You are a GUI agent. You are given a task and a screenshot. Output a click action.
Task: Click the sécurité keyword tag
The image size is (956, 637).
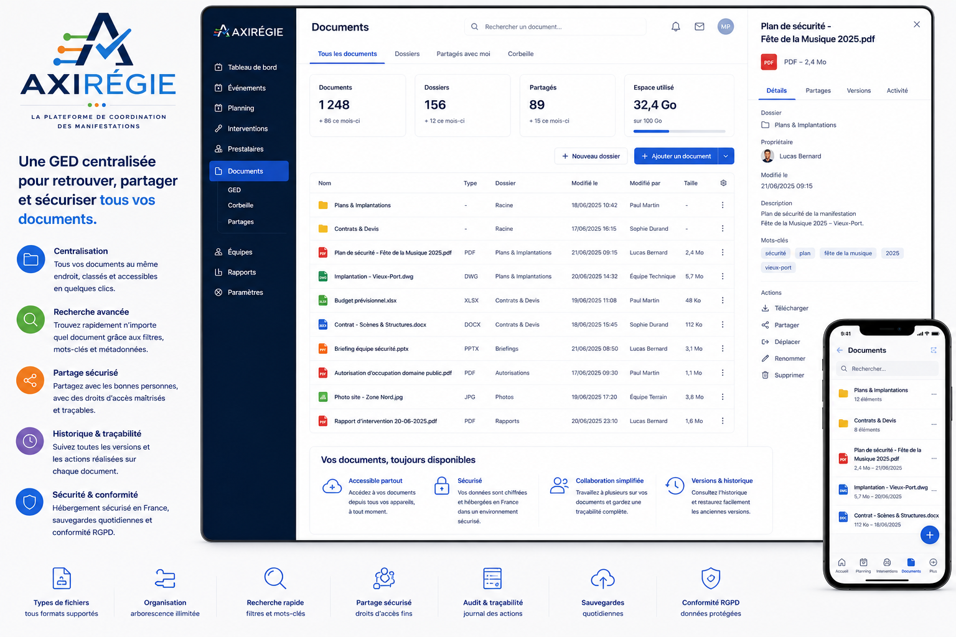(x=776, y=253)
